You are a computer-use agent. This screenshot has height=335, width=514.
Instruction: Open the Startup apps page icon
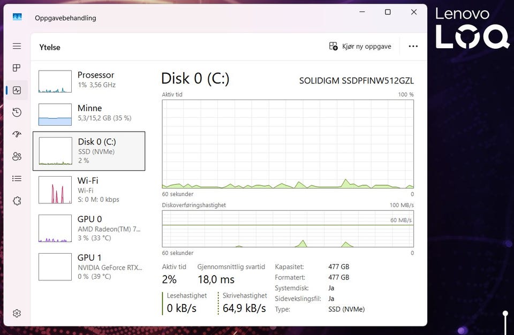[17, 134]
